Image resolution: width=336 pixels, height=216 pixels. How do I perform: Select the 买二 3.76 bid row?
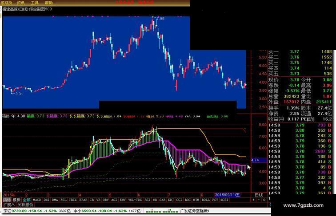coord(300,57)
